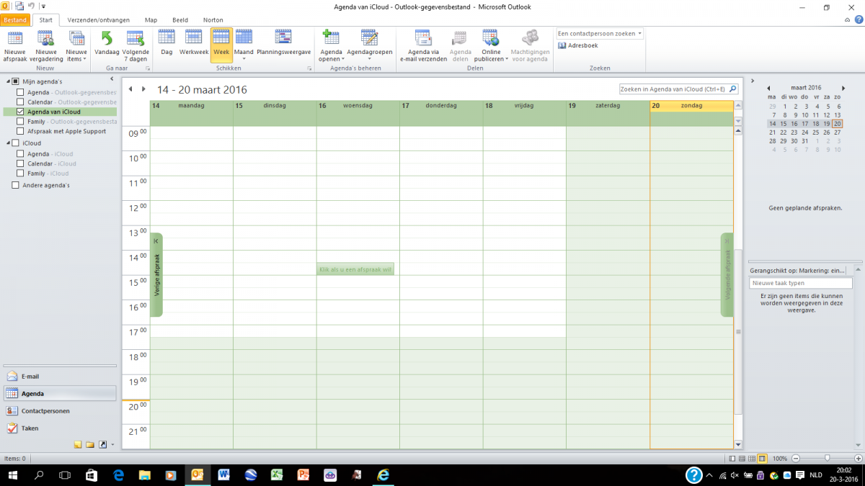
Task: Select the Start ribbon tab
Action: pyautogui.click(x=46, y=20)
